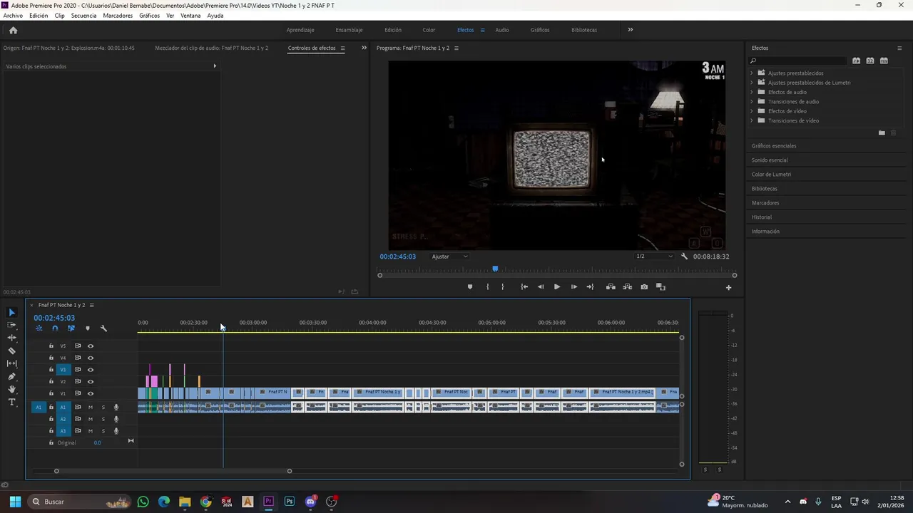Solo audio track A2
Screen dimensions: 913x513
pyautogui.click(x=103, y=419)
